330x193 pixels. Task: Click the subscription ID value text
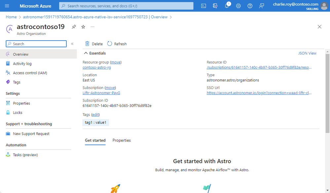(117, 106)
